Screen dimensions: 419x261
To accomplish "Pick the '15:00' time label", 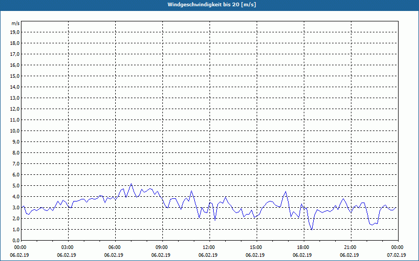I will coord(257,247).
